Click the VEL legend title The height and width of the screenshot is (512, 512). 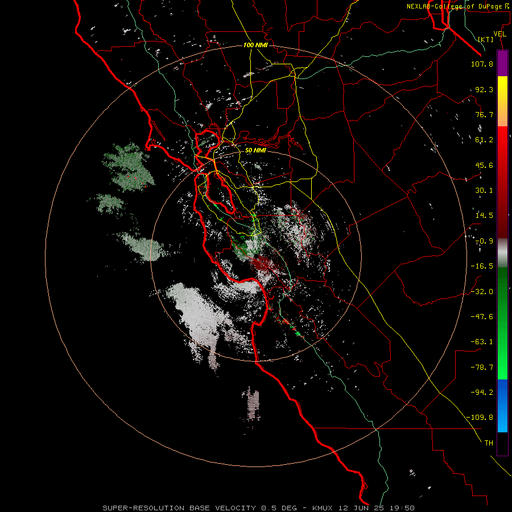(x=499, y=34)
